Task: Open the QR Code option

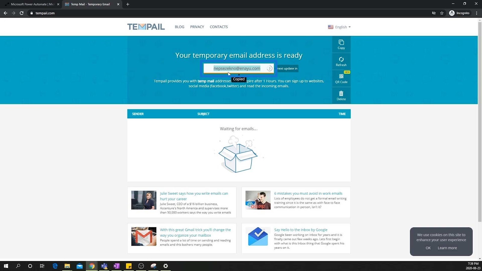Action: [x=341, y=79]
